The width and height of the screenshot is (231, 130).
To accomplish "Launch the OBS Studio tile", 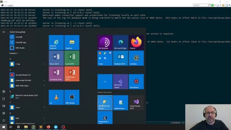I will coord(72,97).
